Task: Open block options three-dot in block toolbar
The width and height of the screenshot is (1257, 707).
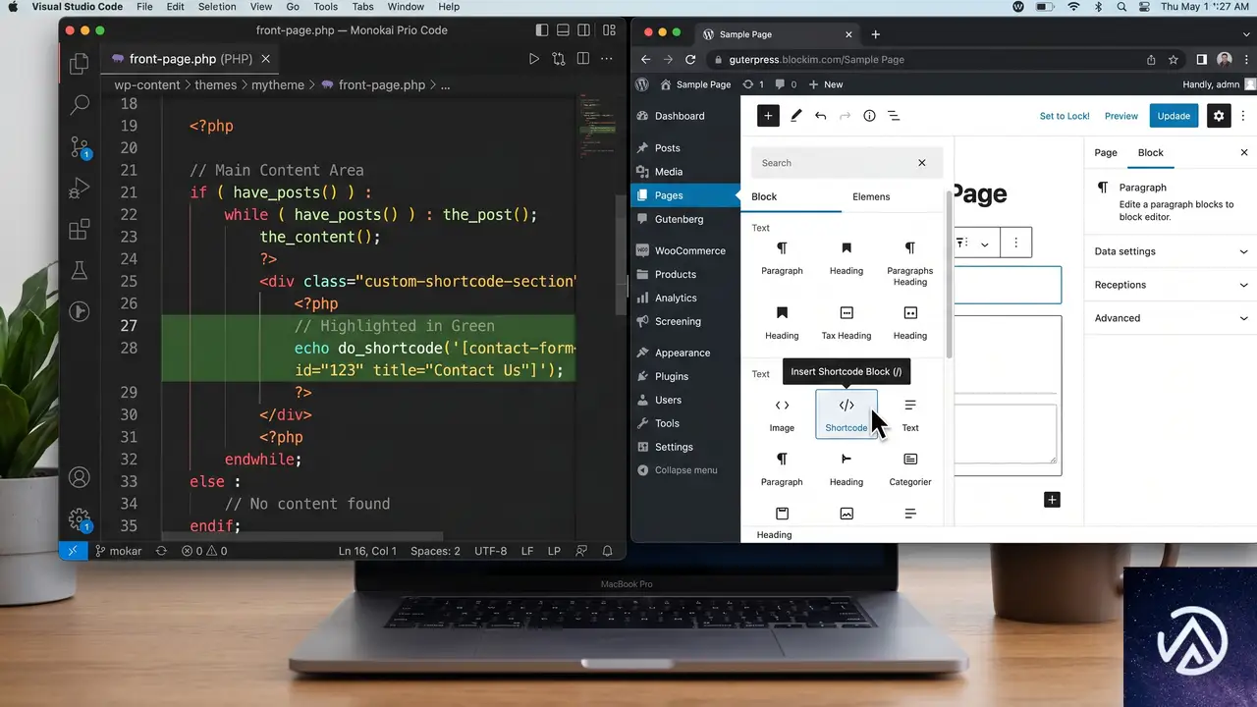Action: (1016, 243)
